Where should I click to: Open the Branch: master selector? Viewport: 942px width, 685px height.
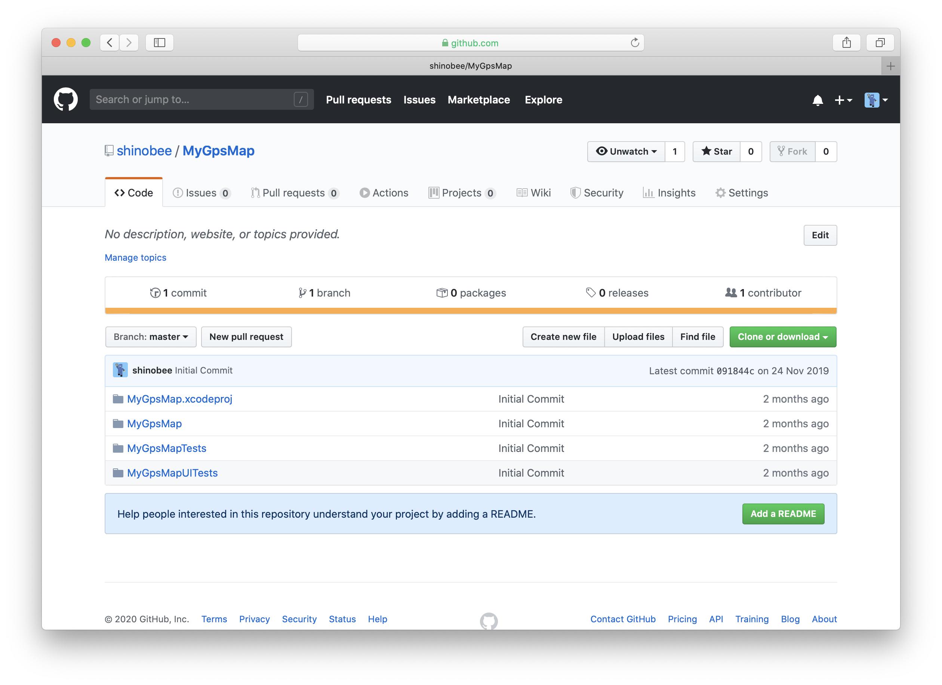[x=151, y=337]
